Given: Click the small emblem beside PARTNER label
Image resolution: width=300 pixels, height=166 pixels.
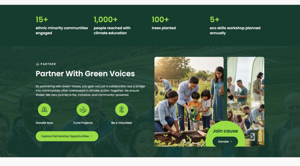Looking at the screenshot, I should (37, 64).
